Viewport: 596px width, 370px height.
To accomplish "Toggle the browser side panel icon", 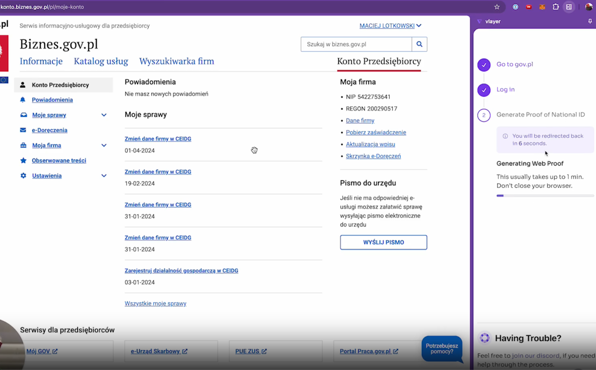I will (x=569, y=7).
